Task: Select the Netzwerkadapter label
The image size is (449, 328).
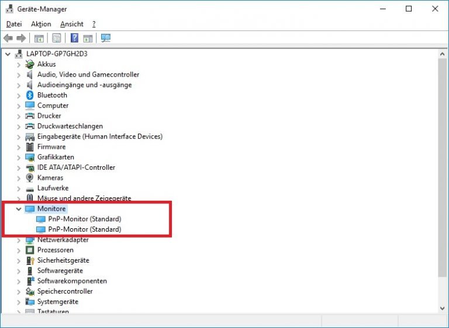Action: [63, 240]
